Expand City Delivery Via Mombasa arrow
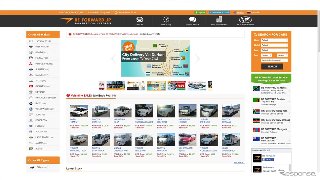 point(290,122)
